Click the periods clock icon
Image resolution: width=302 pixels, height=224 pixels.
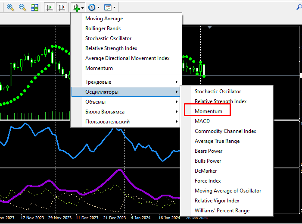coord(92,7)
